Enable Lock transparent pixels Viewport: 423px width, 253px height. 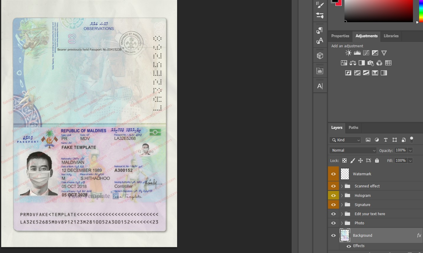click(344, 160)
